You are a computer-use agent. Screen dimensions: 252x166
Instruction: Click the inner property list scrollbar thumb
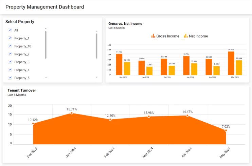(x=46, y=45)
